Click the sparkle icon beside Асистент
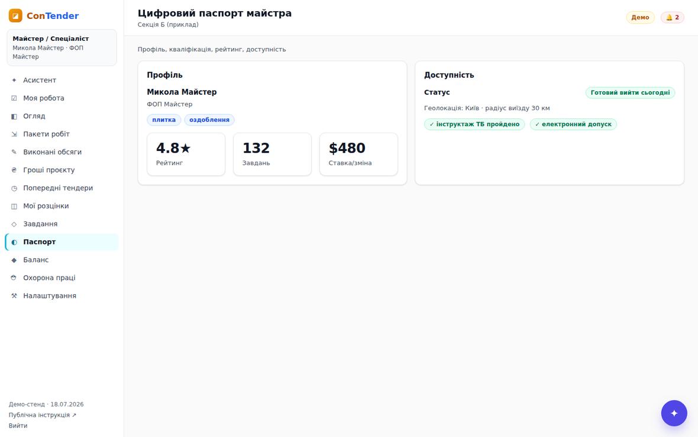Screen dimensions: 698x437 click(x=14, y=80)
